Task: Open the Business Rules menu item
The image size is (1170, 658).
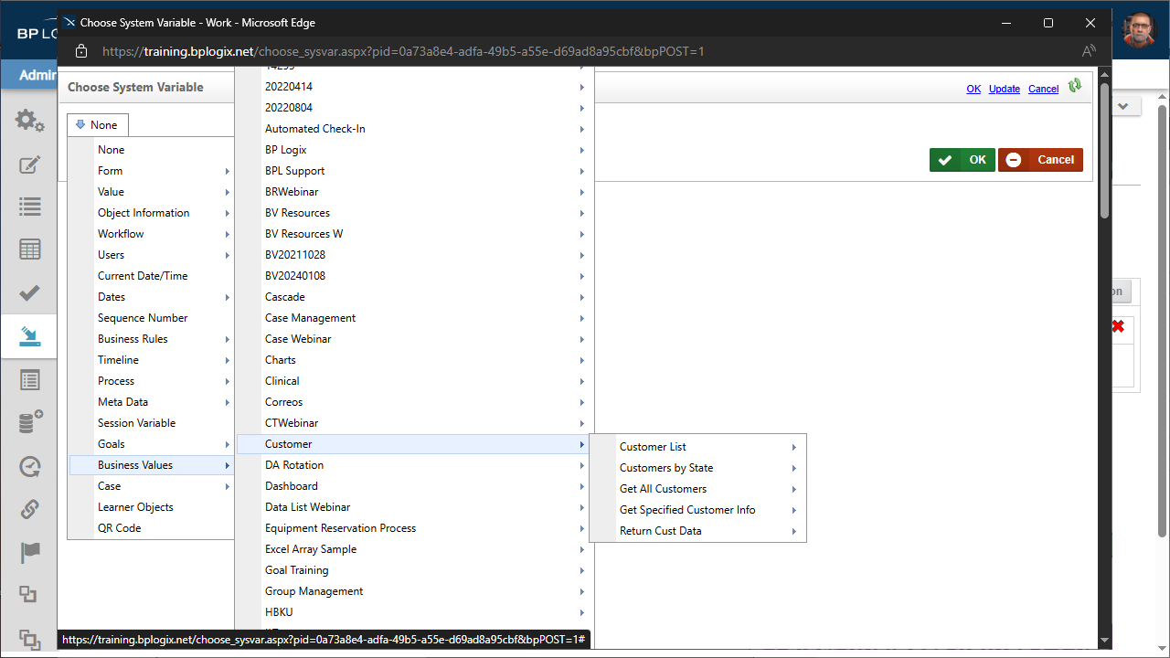Action: [x=152, y=339]
